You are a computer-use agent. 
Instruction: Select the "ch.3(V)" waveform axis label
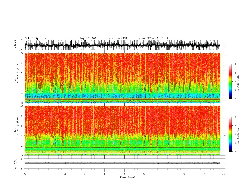15,163
